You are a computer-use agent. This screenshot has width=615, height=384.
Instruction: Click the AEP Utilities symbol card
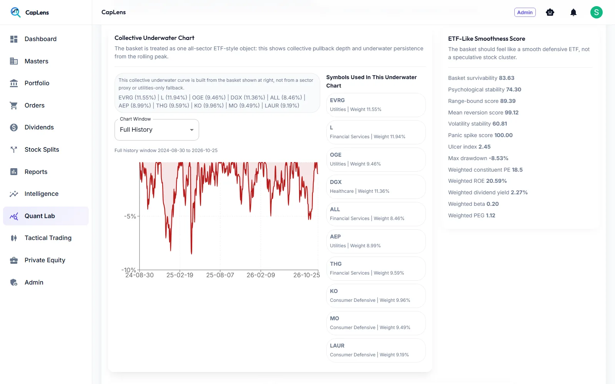376,241
